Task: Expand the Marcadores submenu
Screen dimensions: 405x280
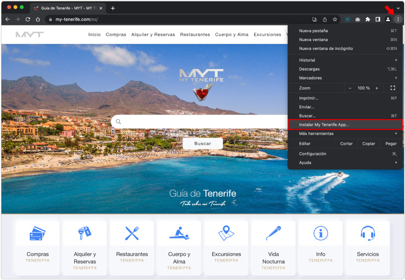Action: (x=345, y=78)
